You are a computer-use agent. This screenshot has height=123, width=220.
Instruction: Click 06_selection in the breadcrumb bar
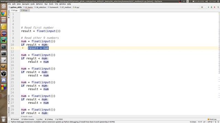pyautogui.click(x=40, y=7)
